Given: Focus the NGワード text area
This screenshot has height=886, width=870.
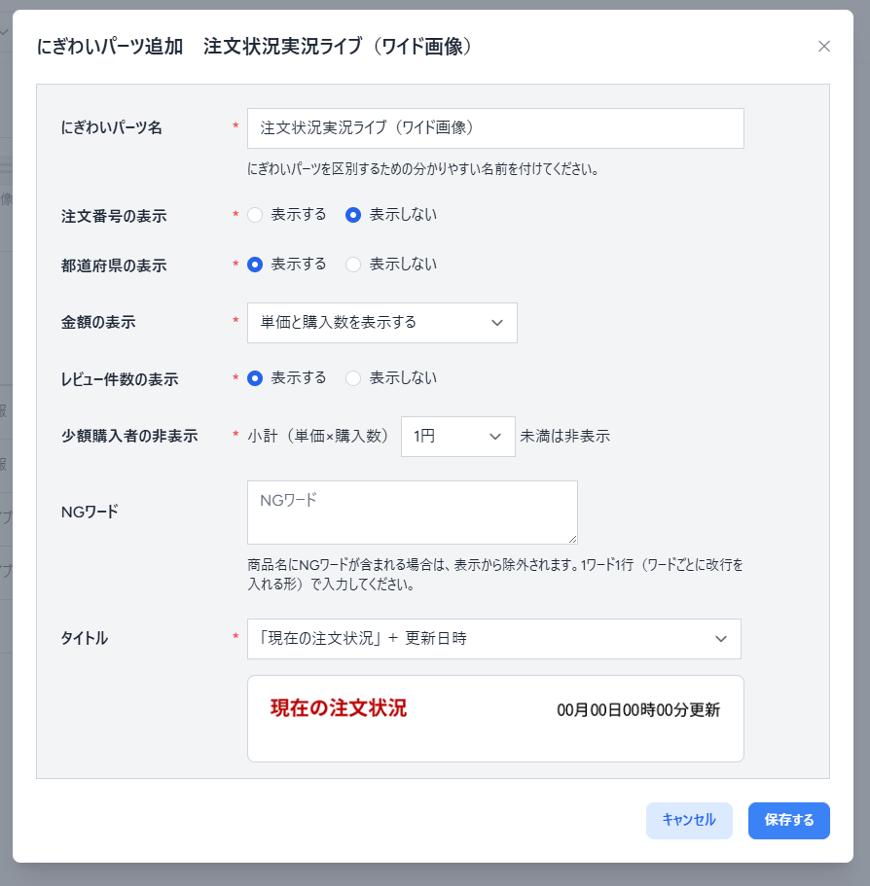Looking at the screenshot, I should point(412,512).
